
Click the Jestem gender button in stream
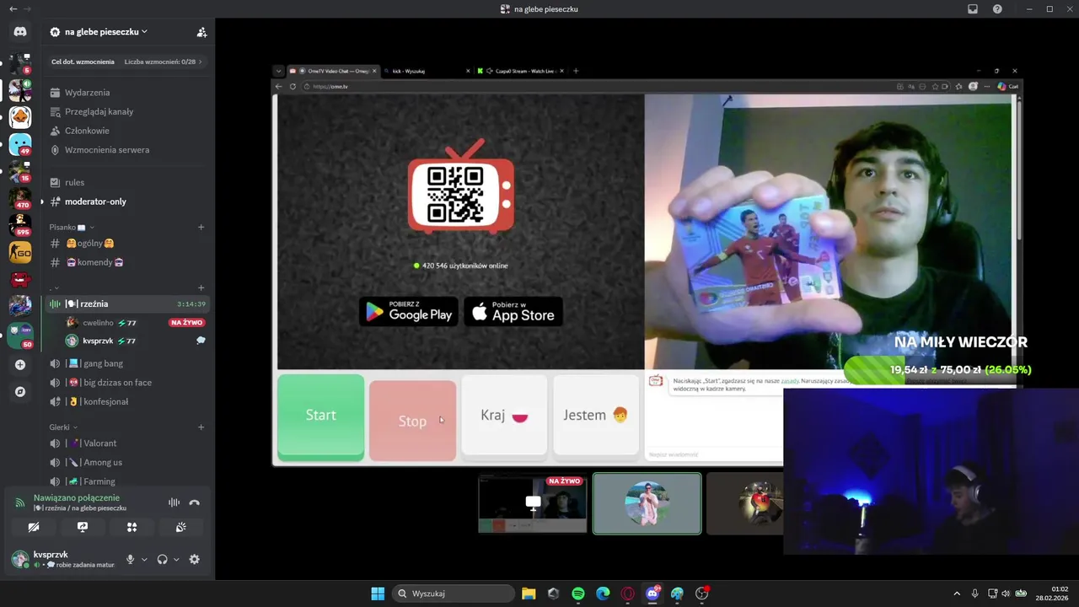pyautogui.click(x=595, y=416)
